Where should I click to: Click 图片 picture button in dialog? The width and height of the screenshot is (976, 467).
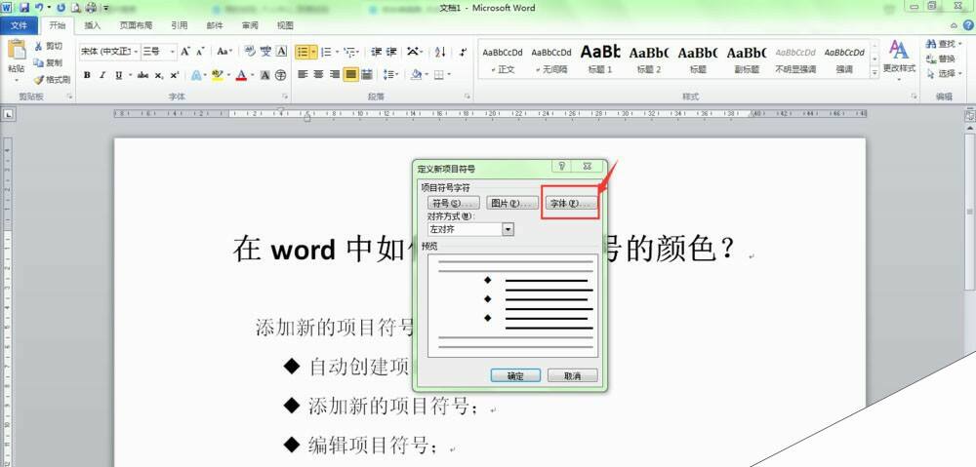point(512,204)
